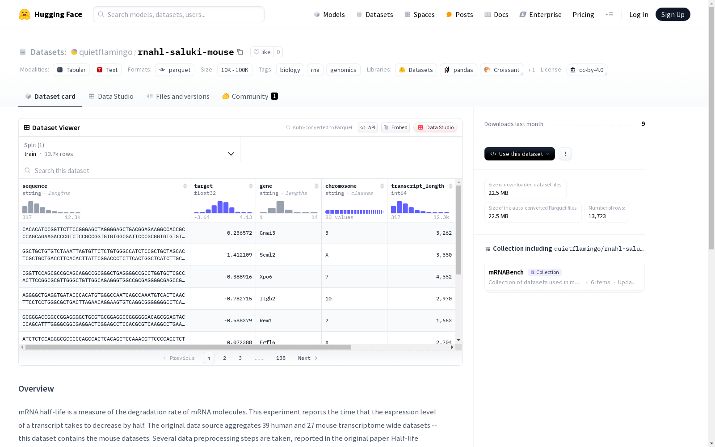The height and width of the screenshot is (447, 715).
Task: Switch to Files and versions tab
Action: point(178,96)
